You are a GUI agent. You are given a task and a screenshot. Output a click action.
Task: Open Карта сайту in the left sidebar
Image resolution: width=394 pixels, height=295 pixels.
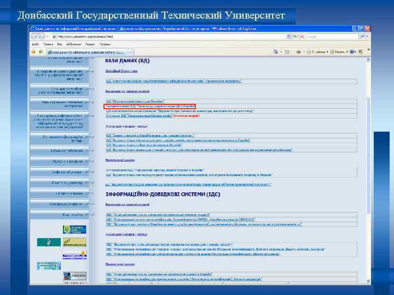(73, 215)
